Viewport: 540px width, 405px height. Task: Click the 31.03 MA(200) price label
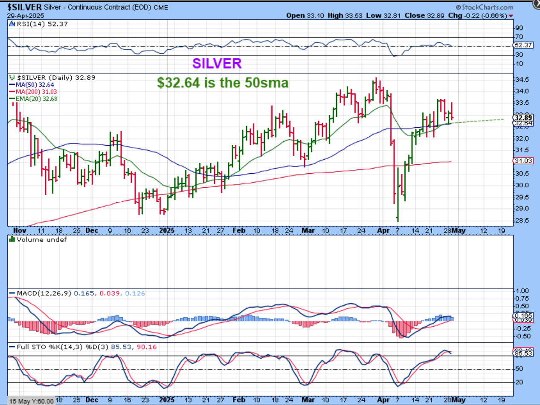(x=522, y=160)
